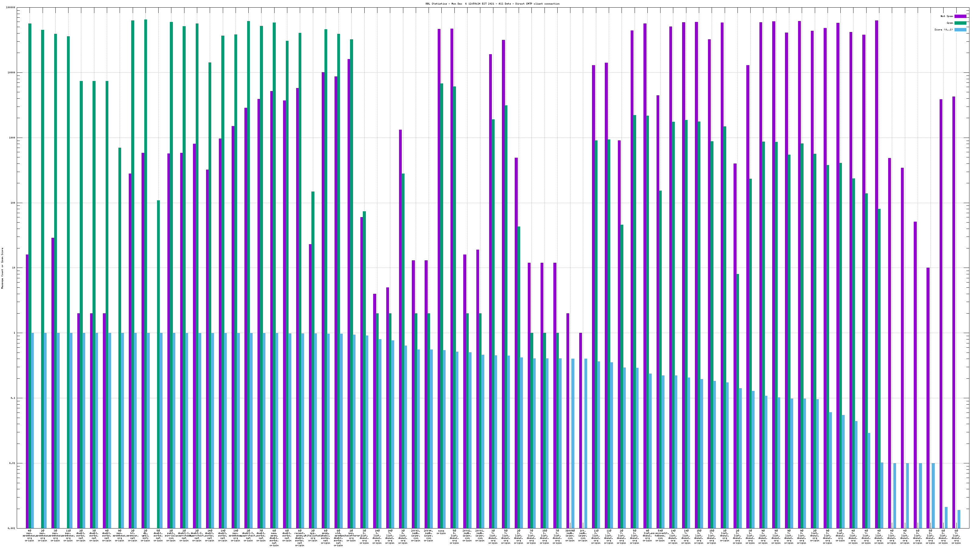The width and height of the screenshot is (974, 548).
Task: Click the 11@ zen.spamhaus.org axis label
Action: pyautogui.click(x=68, y=536)
